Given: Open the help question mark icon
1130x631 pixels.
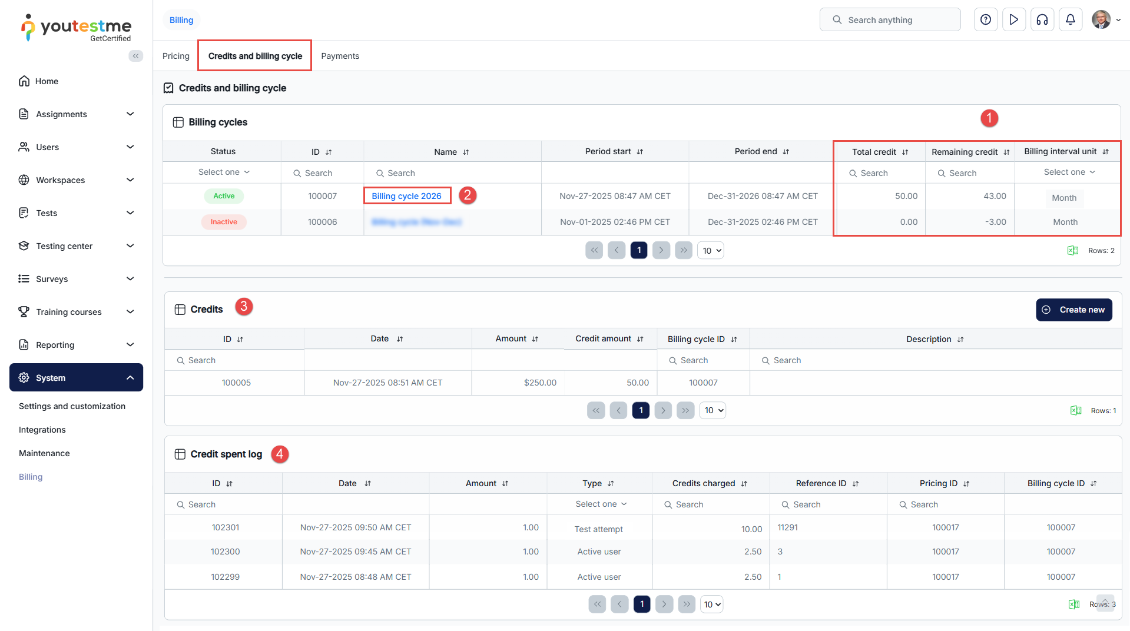Looking at the screenshot, I should tap(985, 20).
